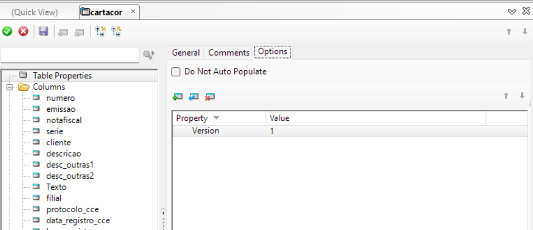Image resolution: width=533 pixels, height=230 pixels.
Task: Switch to the Quick View tab
Action: [34, 12]
